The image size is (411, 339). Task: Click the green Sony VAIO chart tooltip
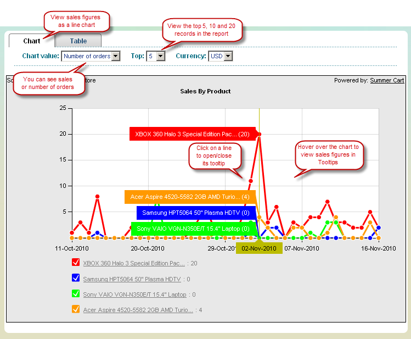[193, 229]
